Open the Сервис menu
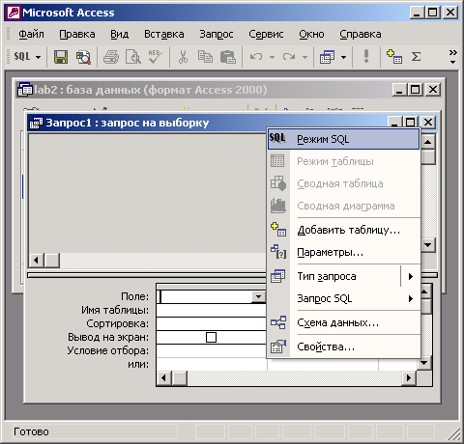Viewport: 464px width, 444px height. (266, 34)
